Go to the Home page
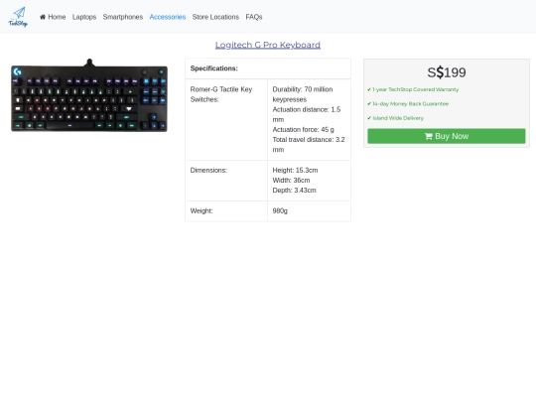 53,17
